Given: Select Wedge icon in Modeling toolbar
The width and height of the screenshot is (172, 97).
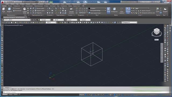Looking at the screenshot, I should coord(74,22).
